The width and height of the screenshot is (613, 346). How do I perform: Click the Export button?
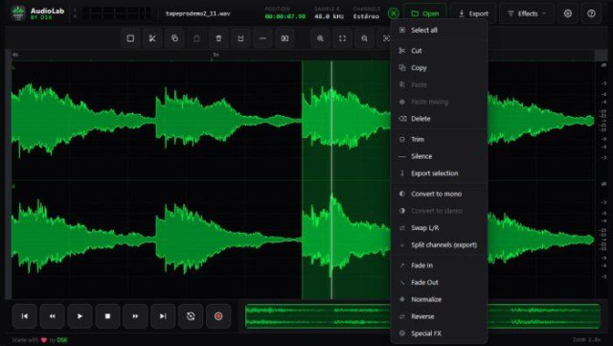pos(473,13)
